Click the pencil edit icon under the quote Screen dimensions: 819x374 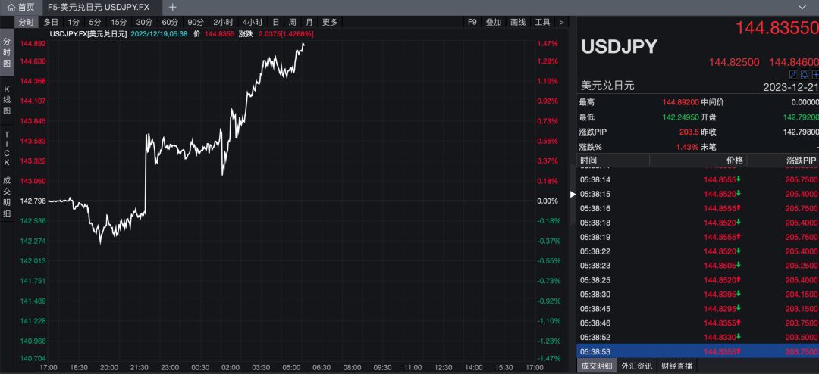(793, 74)
